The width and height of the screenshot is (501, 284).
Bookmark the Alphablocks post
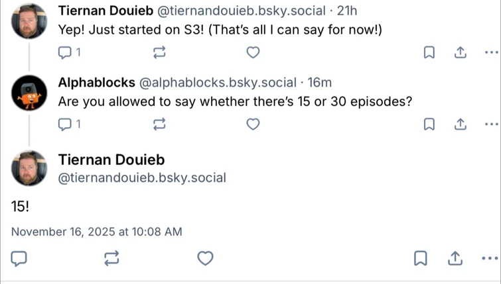pos(429,124)
